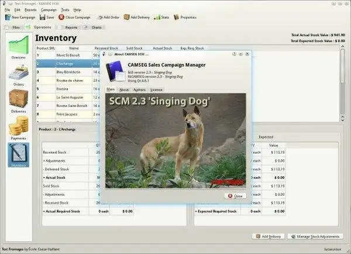The image size is (351, 254).
Task: Open Properties toolbar icon
Action: [x=177, y=17]
